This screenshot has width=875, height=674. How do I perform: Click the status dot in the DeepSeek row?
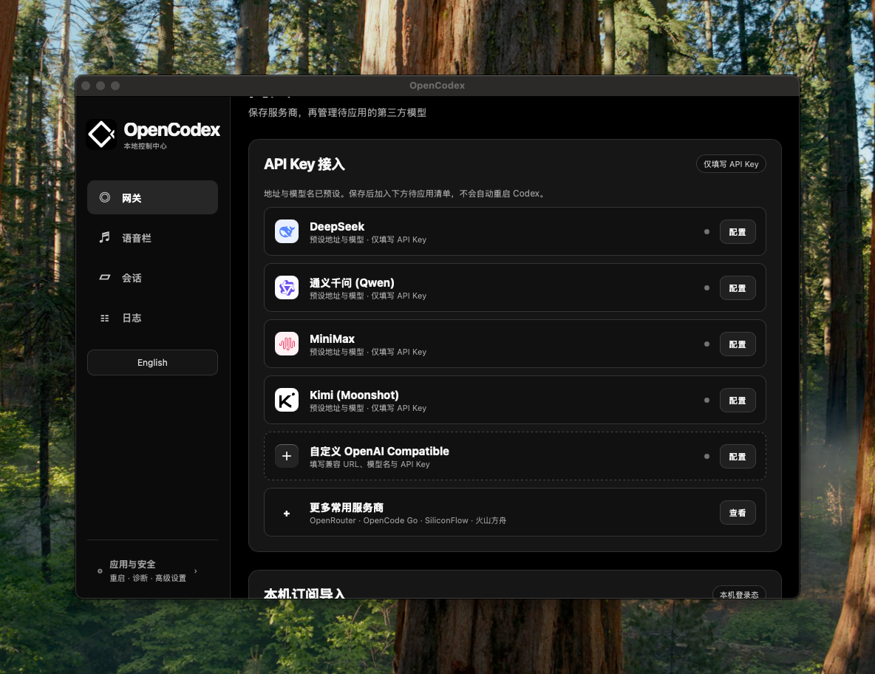point(707,231)
